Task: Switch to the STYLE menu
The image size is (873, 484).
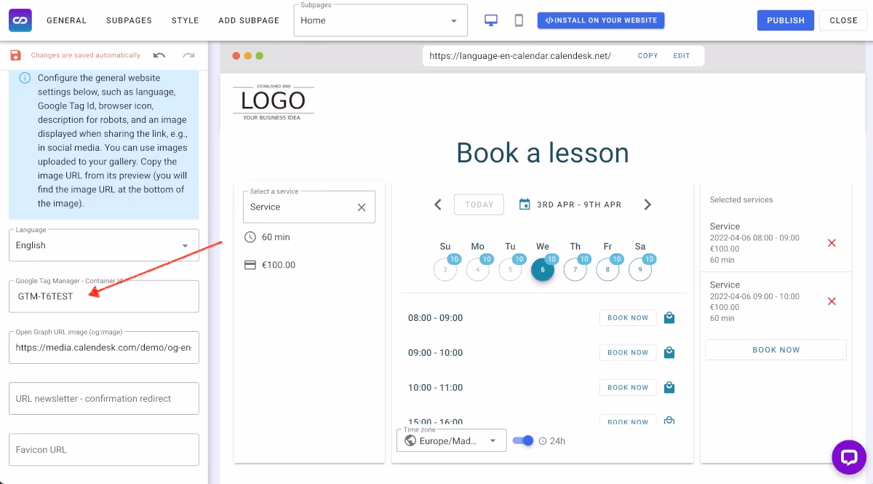Action: click(185, 20)
